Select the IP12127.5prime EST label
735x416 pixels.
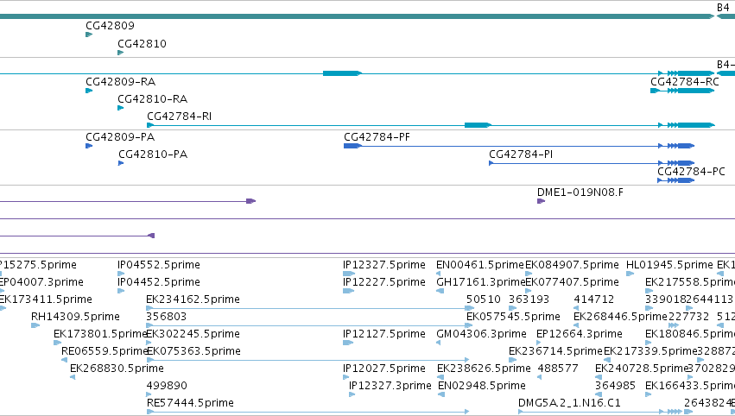384,333
